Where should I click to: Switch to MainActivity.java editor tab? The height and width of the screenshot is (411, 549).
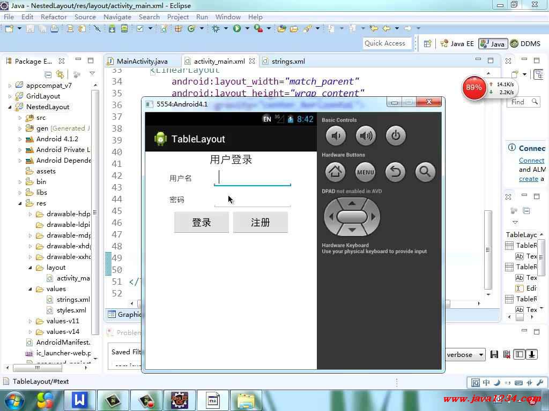pos(142,61)
